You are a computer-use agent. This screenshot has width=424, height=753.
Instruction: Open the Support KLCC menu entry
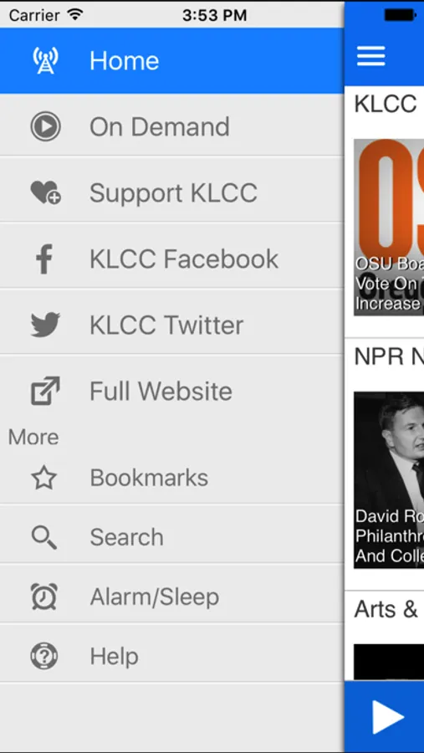pos(172,192)
